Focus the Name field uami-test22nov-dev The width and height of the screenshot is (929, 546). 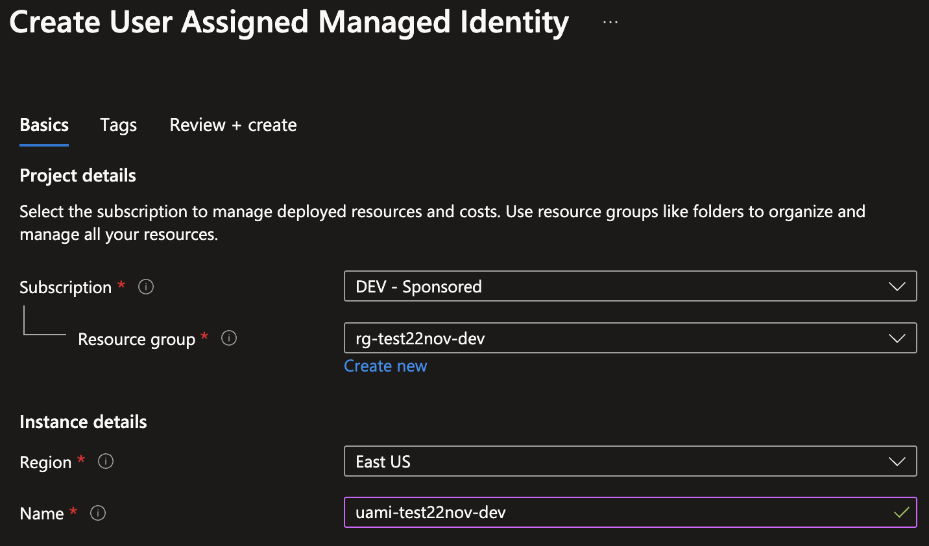pyautogui.click(x=630, y=512)
